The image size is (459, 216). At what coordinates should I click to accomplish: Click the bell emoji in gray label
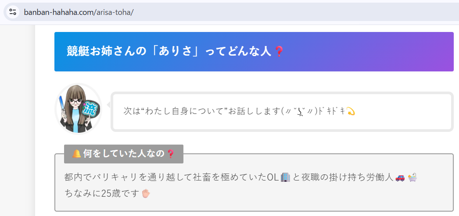tap(76, 154)
